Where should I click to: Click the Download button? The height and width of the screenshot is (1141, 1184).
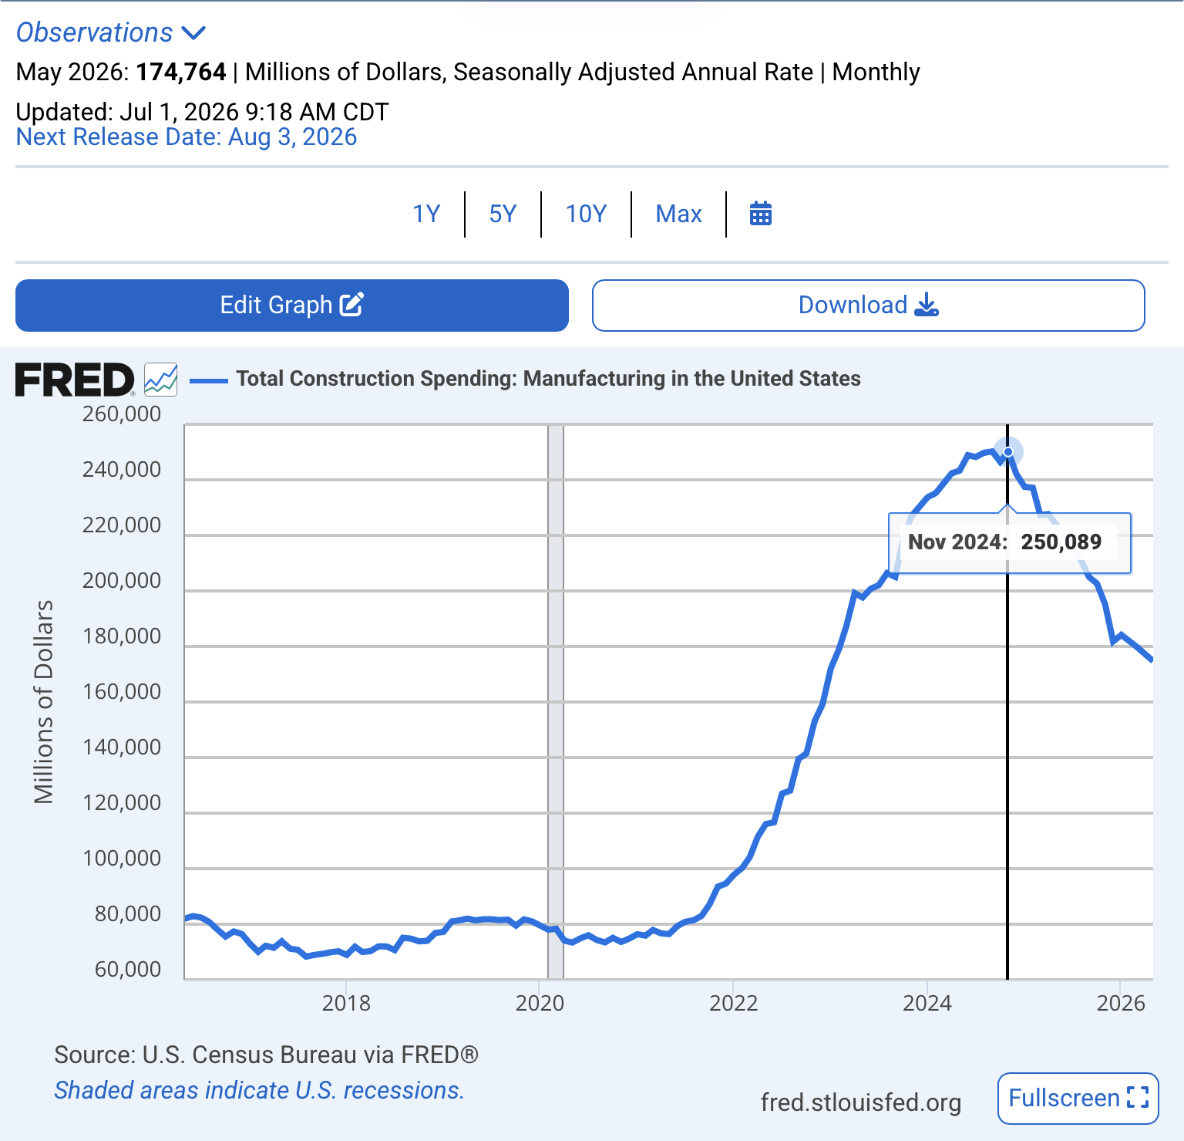pyautogui.click(x=869, y=306)
